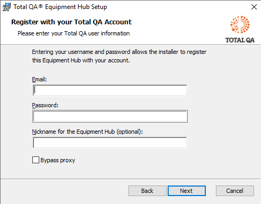Image resolution: width=261 pixels, height=204 pixels.
Task: Click the installer icon in the title bar
Action: 6,7
